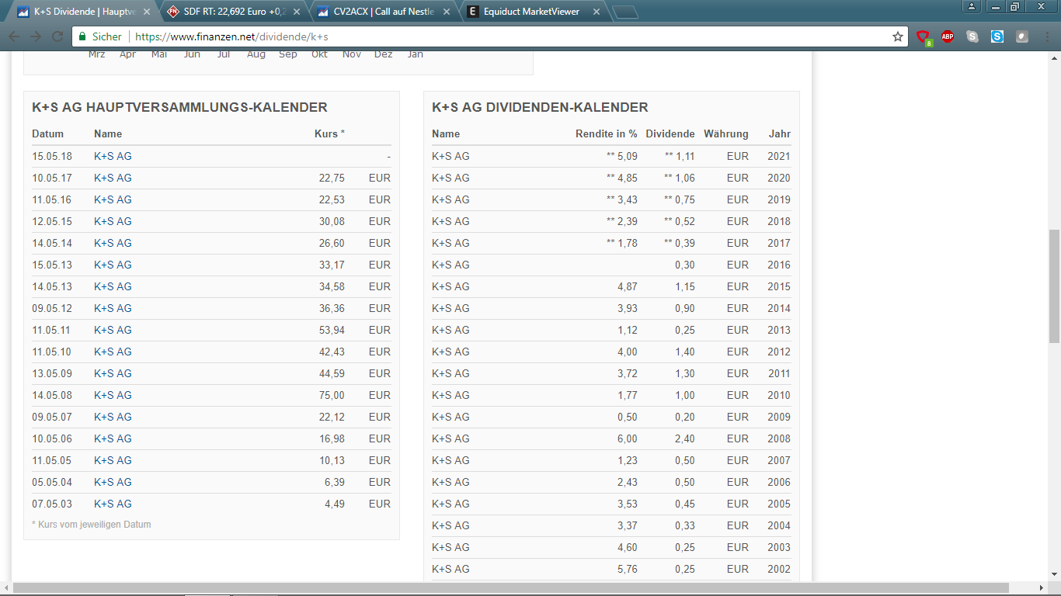Open the red shield extension with badge
The image size is (1061, 596).
coord(924,36)
